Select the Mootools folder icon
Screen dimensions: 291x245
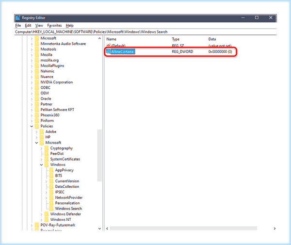pos(37,49)
